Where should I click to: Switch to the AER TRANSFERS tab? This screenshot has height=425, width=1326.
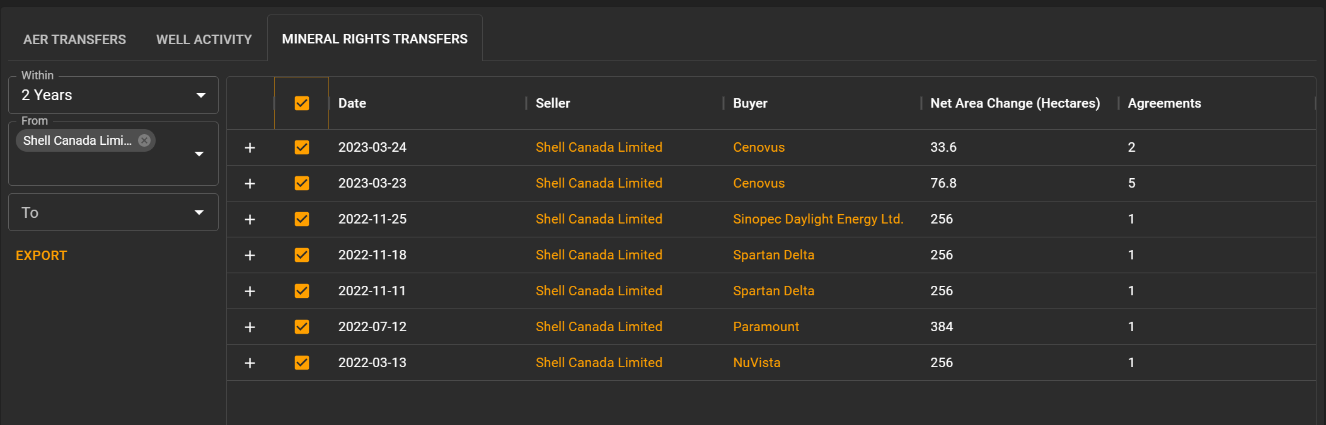point(74,39)
